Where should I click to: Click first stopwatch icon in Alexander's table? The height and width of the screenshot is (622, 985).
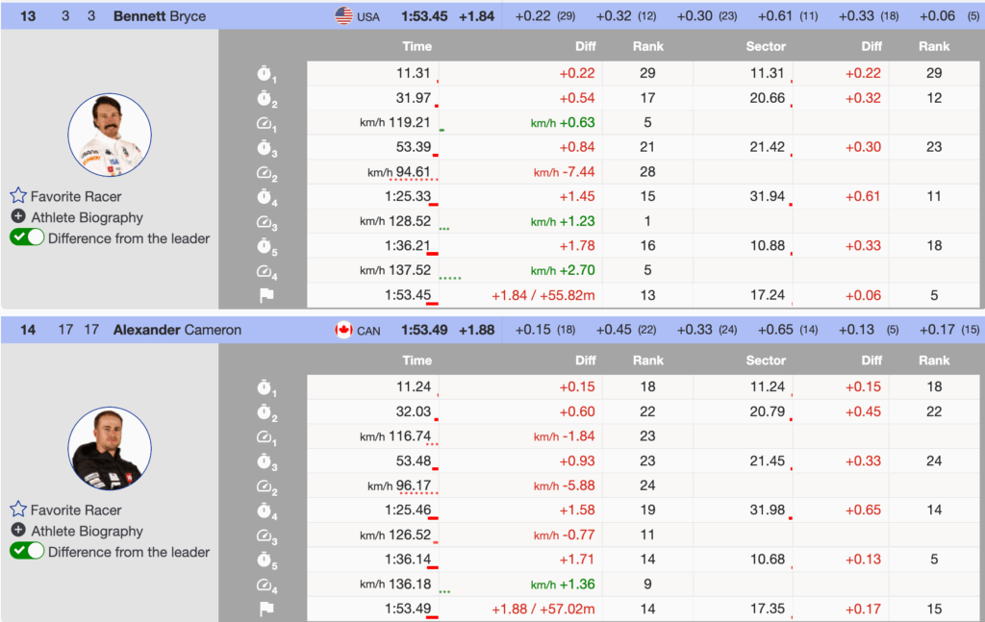click(266, 387)
